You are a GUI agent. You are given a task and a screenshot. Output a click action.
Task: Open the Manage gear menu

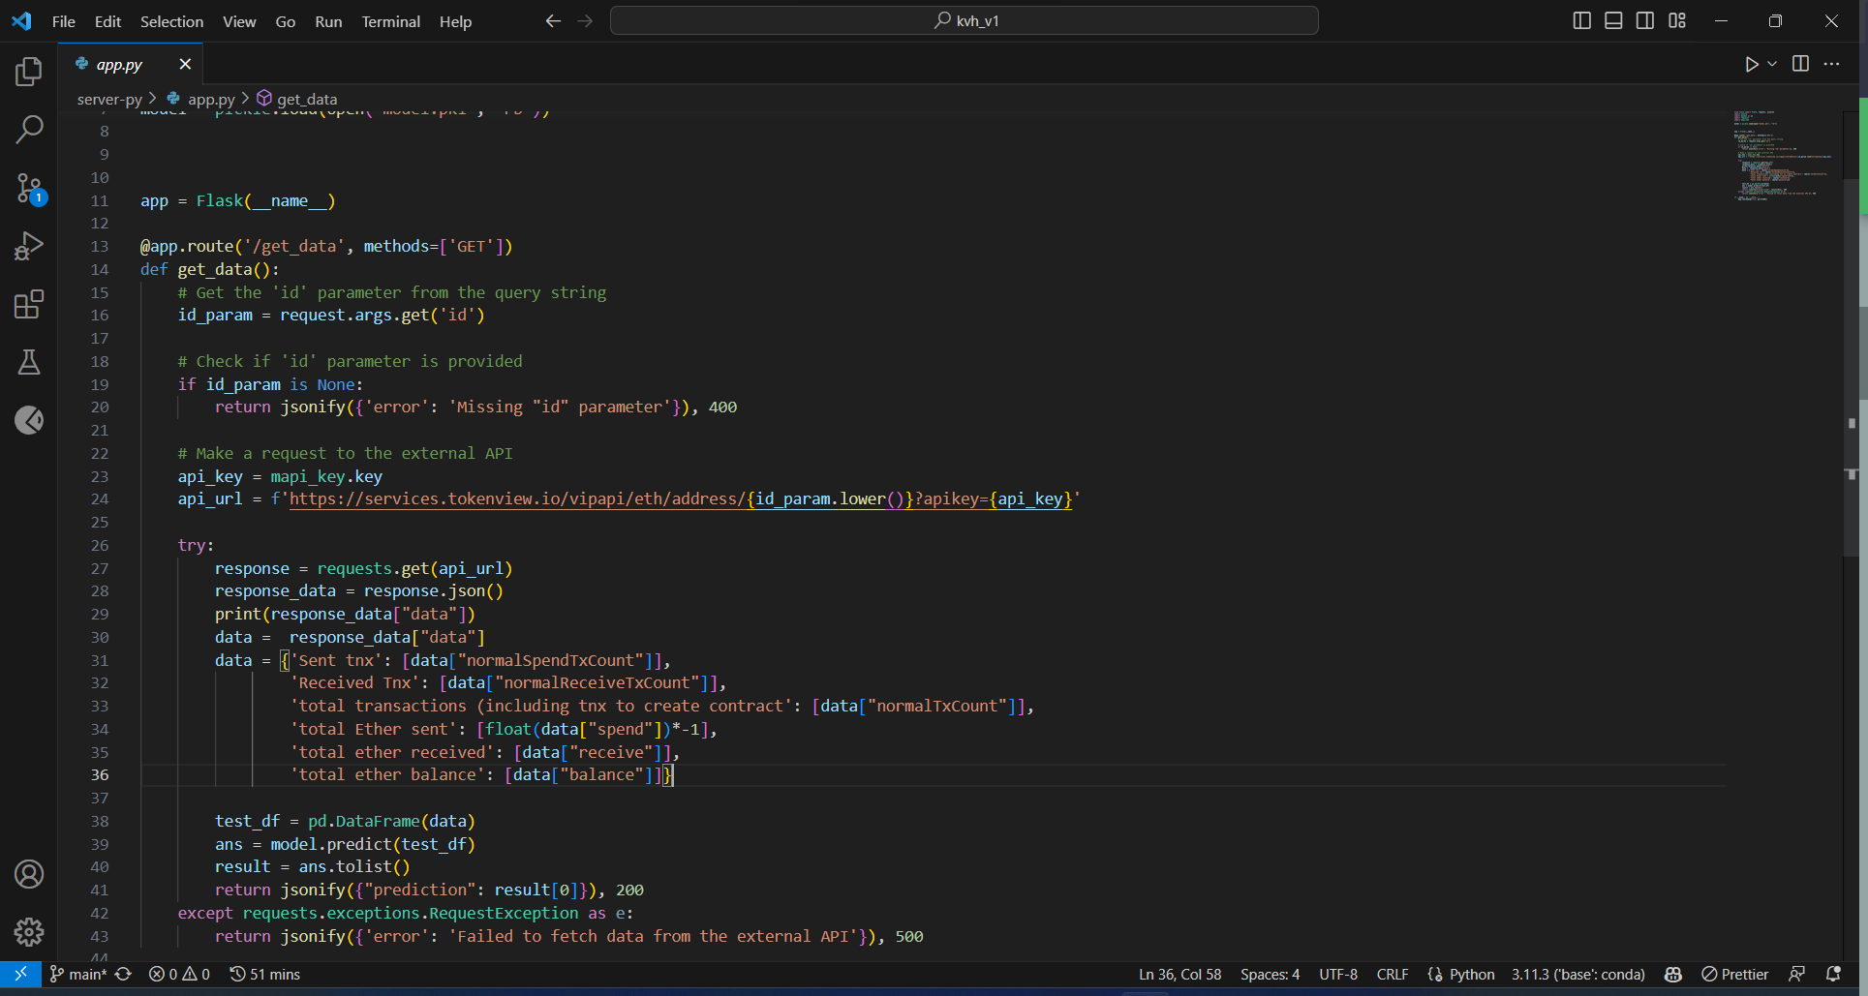(29, 932)
